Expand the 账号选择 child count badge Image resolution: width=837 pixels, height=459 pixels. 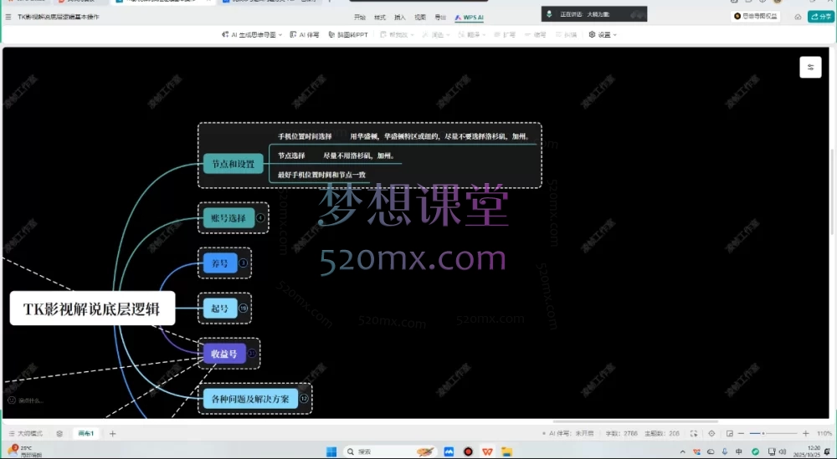(260, 217)
